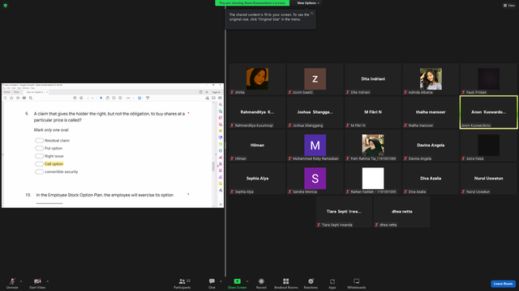Open the View Options dropdown
The image size is (519, 291).
(x=308, y=3)
